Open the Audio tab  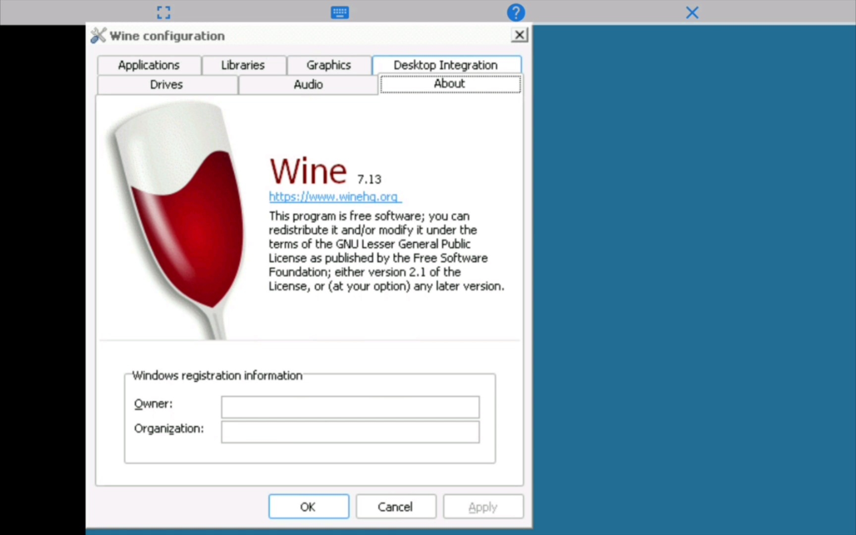click(308, 84)
